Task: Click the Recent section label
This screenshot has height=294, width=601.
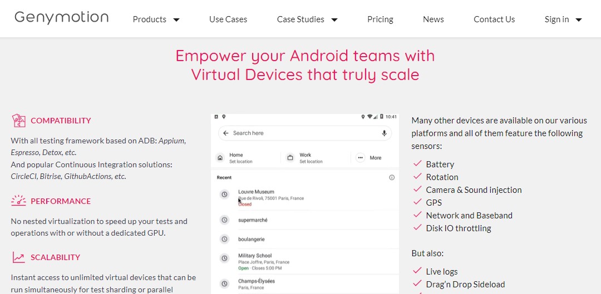Action: [x=224, y=178]
